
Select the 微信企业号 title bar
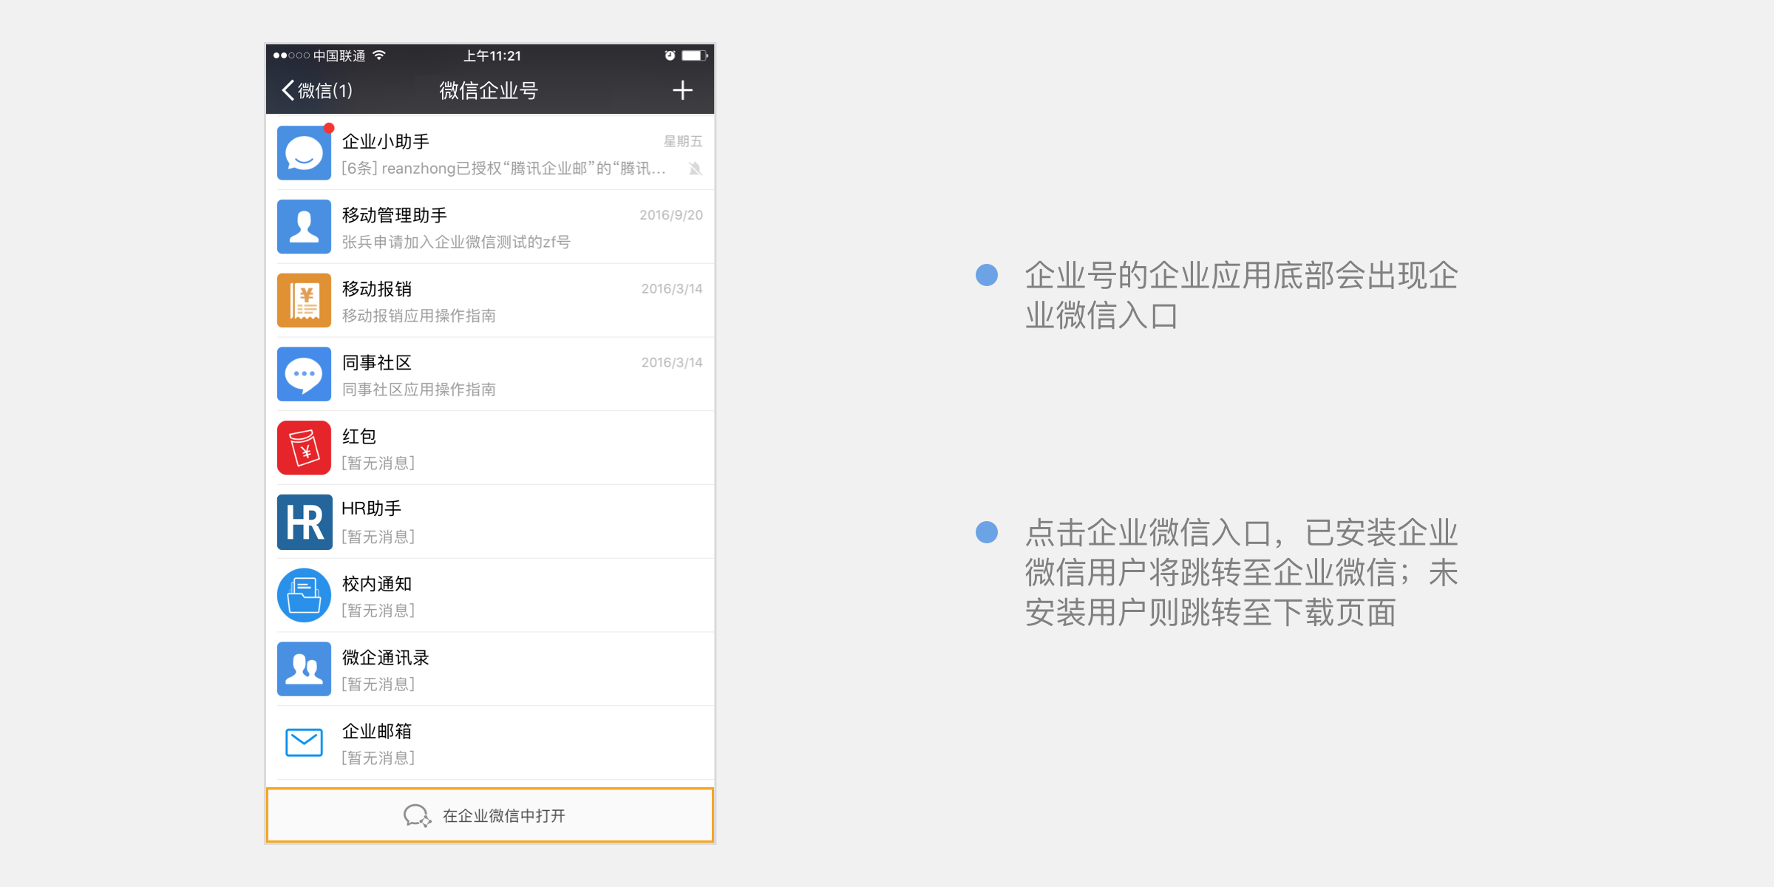[487, 90]
